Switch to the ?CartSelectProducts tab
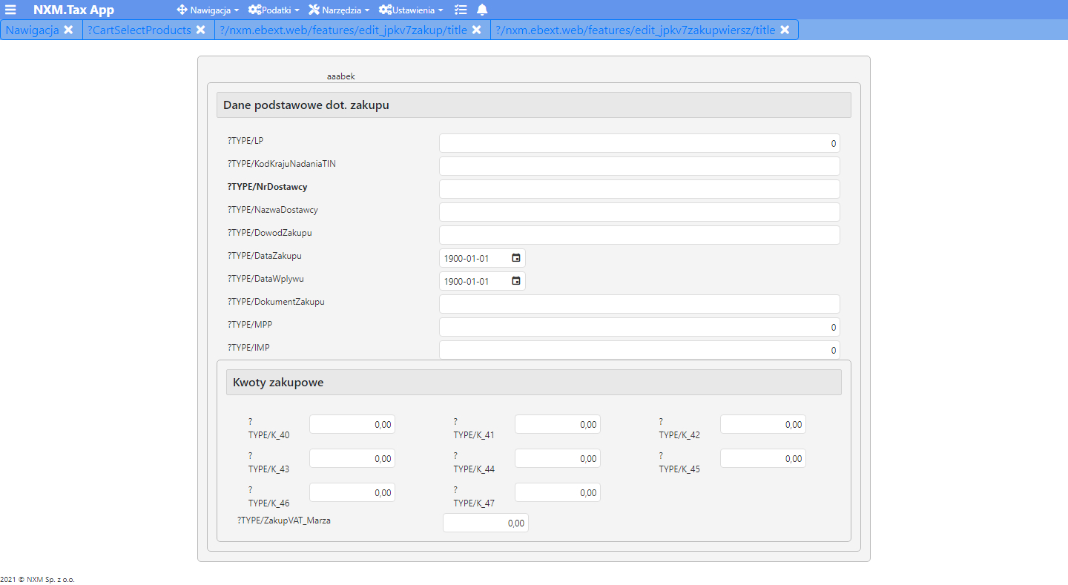 coord(139,30)
